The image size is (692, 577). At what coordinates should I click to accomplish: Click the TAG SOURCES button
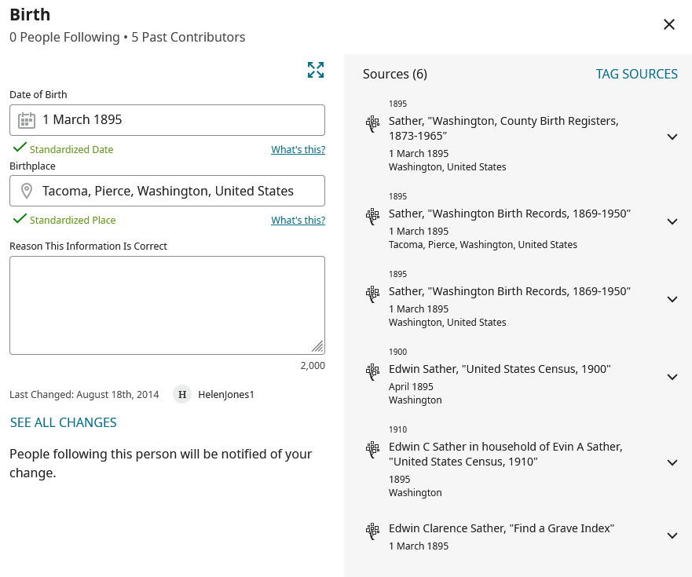tap(636, 74)
